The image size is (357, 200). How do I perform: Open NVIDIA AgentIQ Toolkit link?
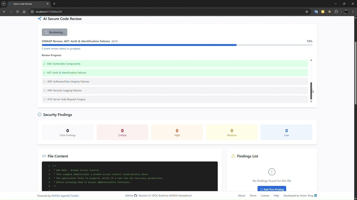(x=65, y=196)
